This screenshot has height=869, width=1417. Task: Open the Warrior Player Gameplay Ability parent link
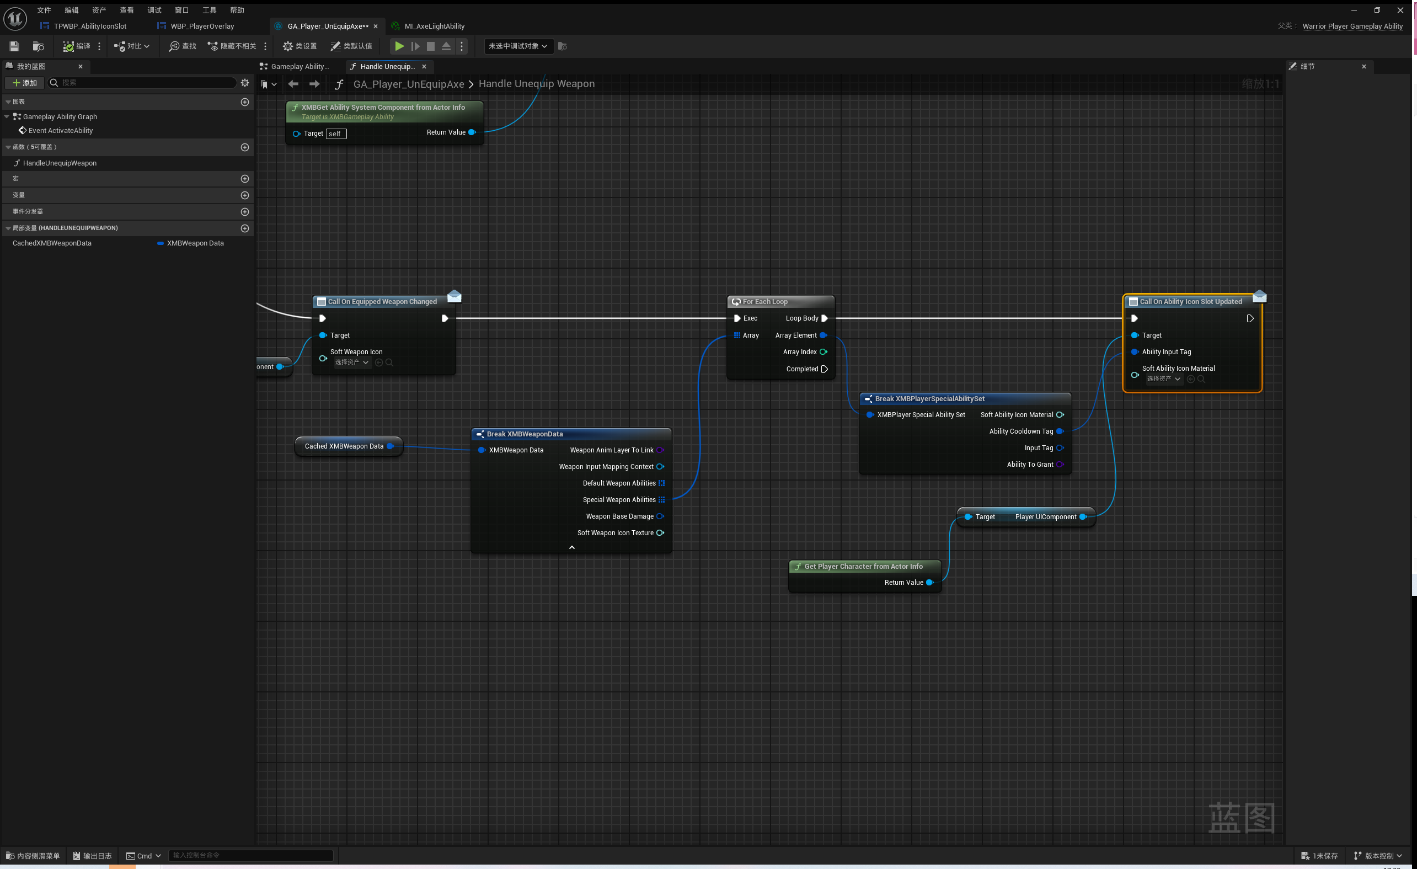coord(1351,26)
